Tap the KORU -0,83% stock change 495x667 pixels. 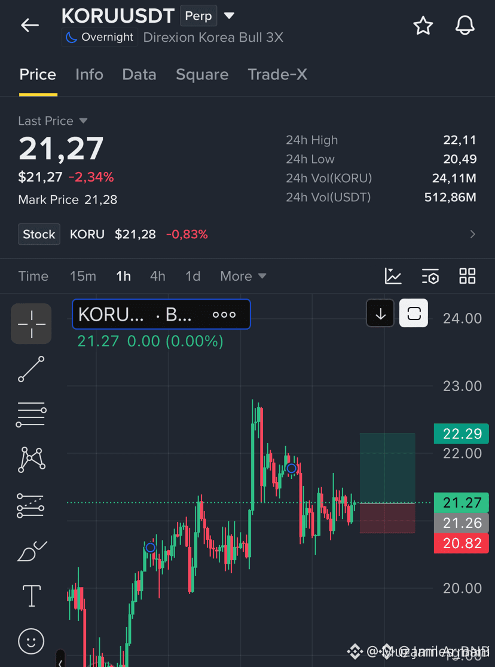[x=187, y=234]
